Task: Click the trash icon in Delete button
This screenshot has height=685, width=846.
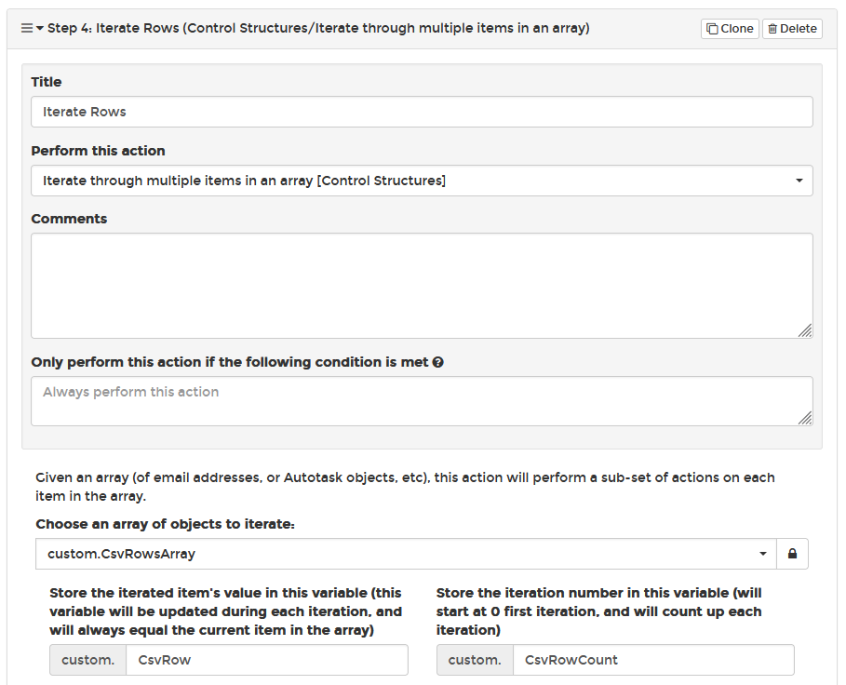Action: 772,29
